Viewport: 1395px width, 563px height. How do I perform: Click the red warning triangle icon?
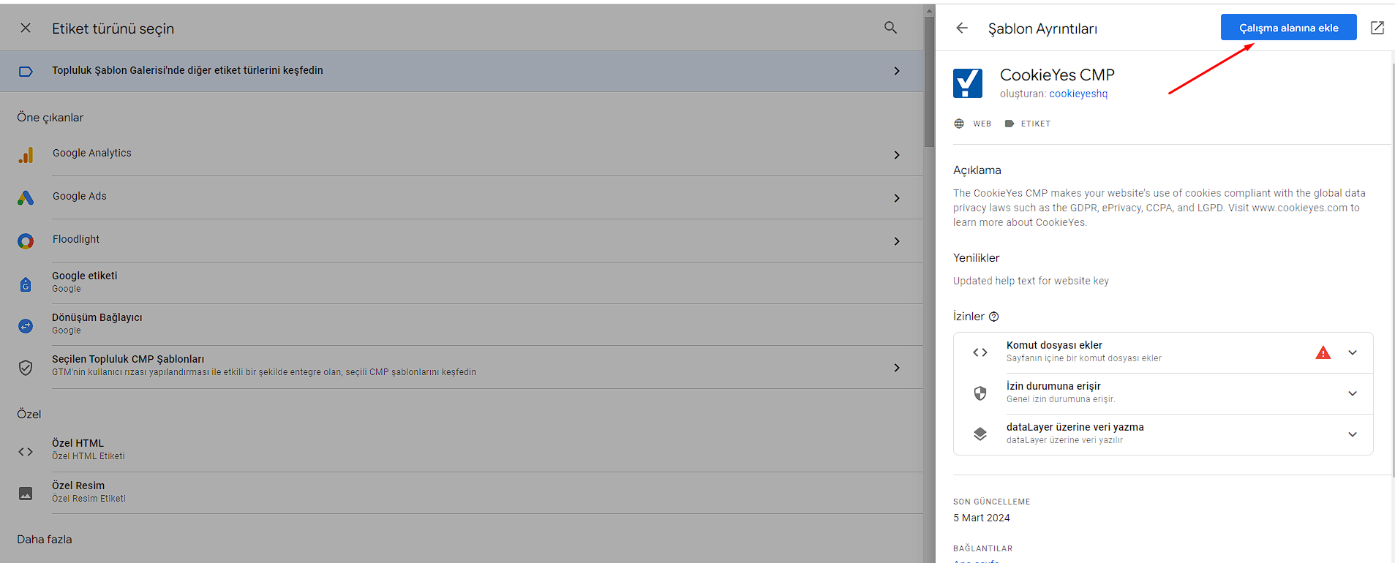(x=1323, y=352)
